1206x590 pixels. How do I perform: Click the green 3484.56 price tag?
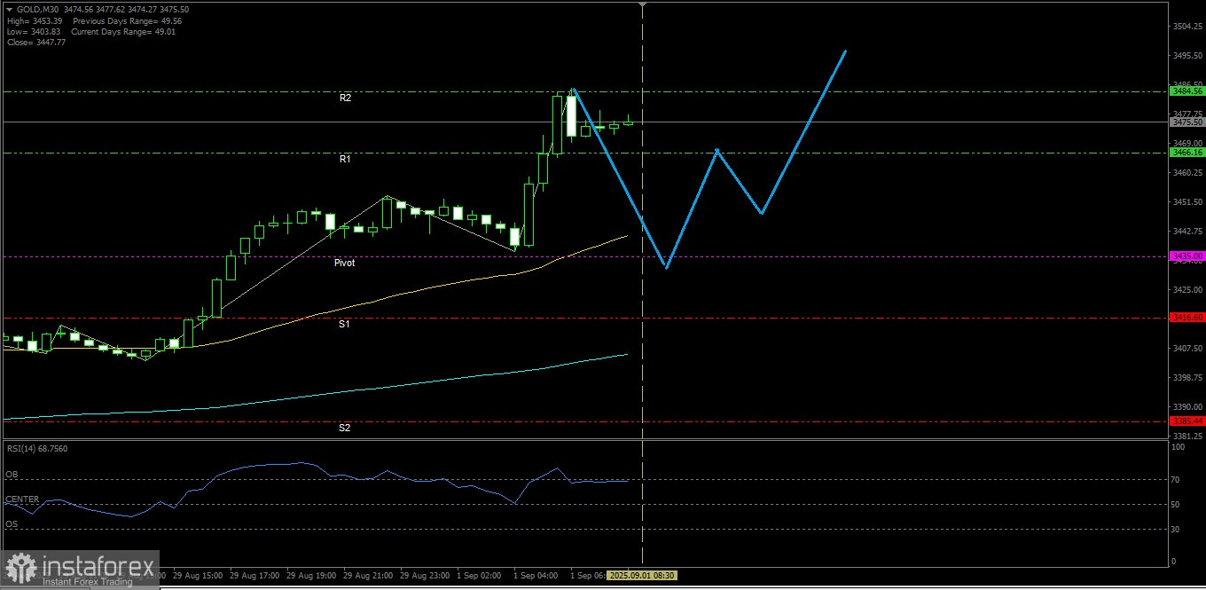pos(1187,90)
